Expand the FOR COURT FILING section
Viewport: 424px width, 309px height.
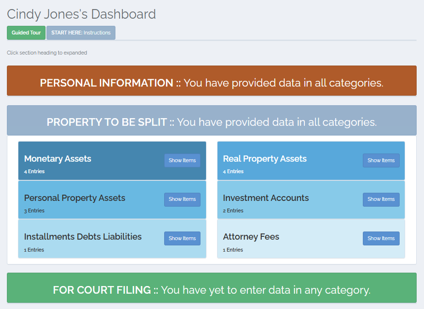pos(212,290)
